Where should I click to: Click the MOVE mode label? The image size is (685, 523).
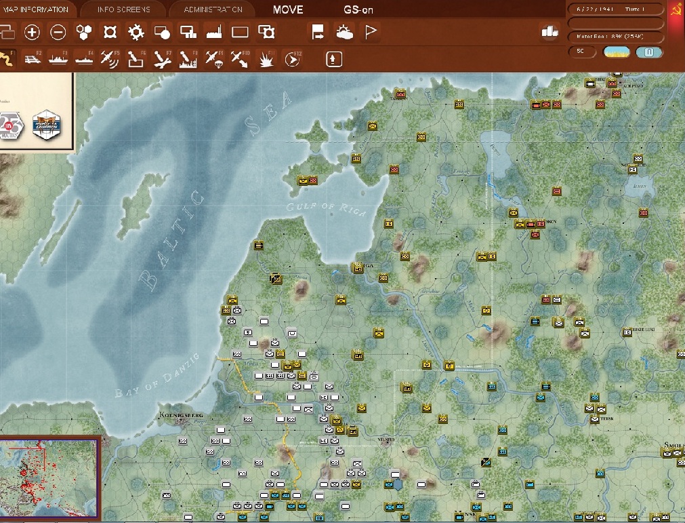click(288, 9)
